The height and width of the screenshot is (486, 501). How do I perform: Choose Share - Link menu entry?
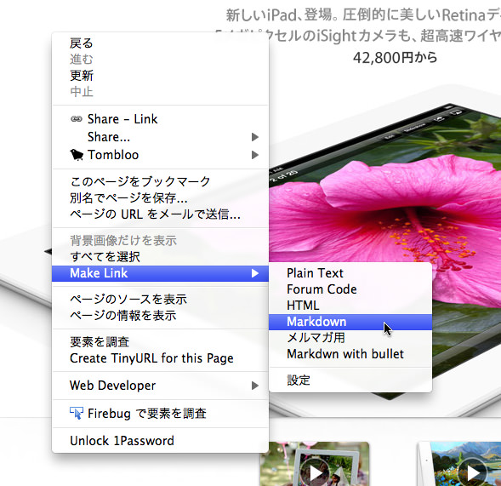point(160,119)
